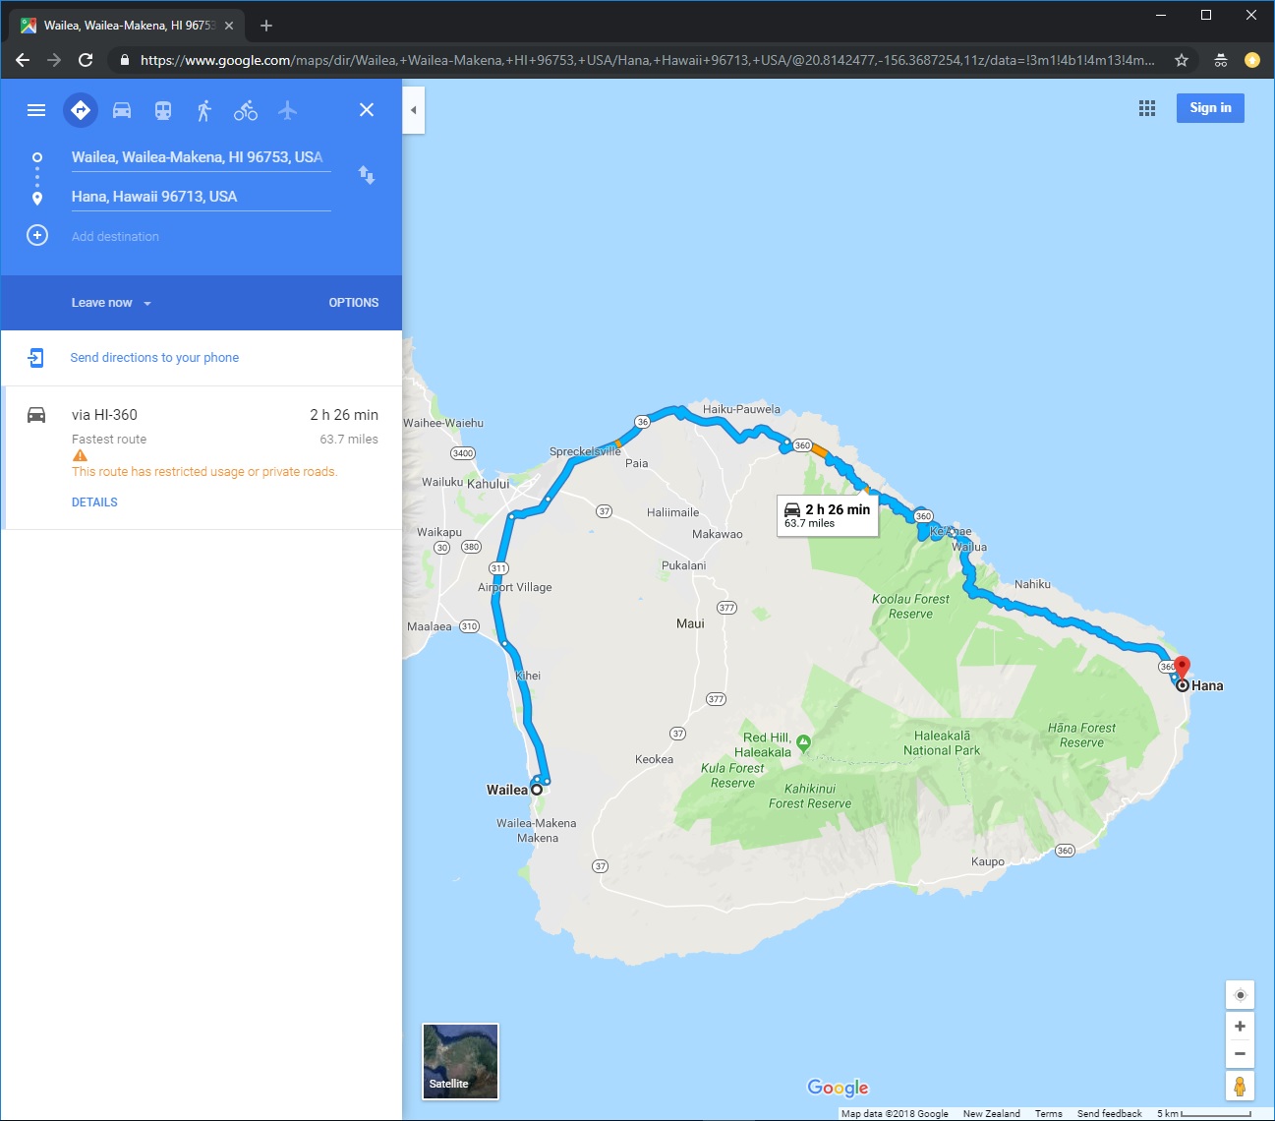Select flights travel mode icon

287,110
